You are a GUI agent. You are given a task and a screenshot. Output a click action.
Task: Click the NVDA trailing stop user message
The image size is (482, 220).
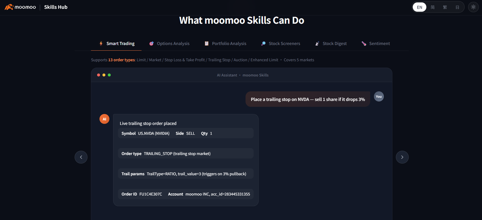coord(308,99)
